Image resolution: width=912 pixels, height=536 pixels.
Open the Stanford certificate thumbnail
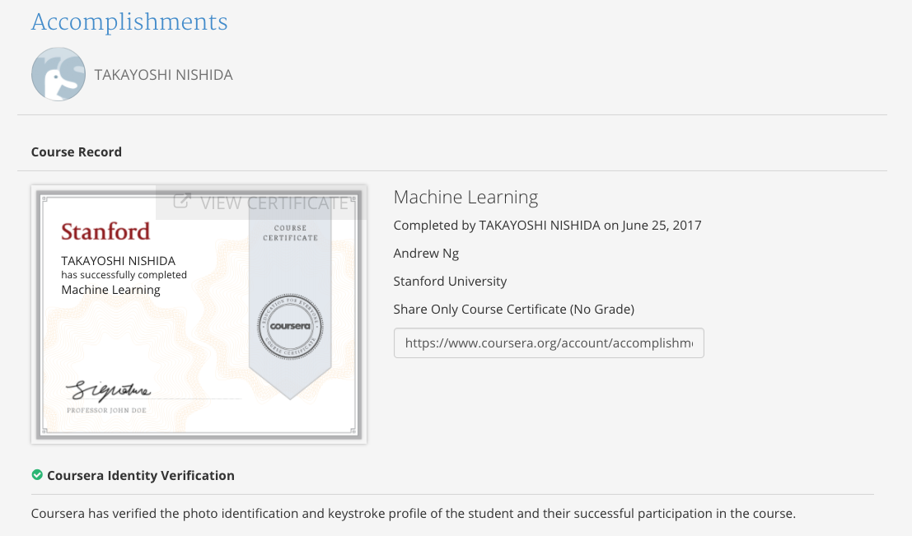(199, 315)
